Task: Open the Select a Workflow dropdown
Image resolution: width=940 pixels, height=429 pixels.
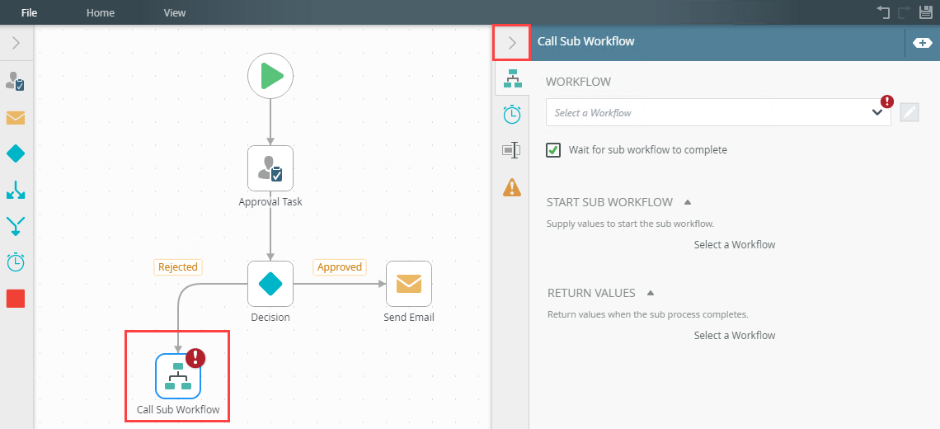Action: pyautogui.click(x=718, y=112)
